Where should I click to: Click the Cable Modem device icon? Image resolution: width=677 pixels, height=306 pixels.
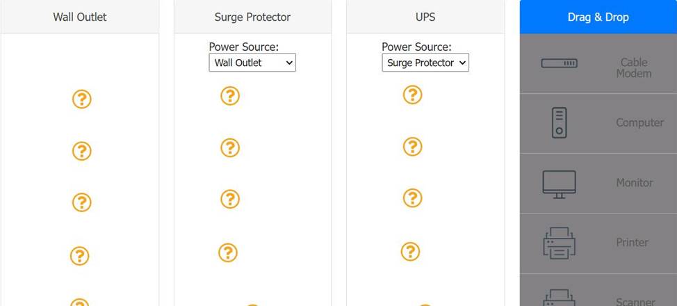coord(559,63)
